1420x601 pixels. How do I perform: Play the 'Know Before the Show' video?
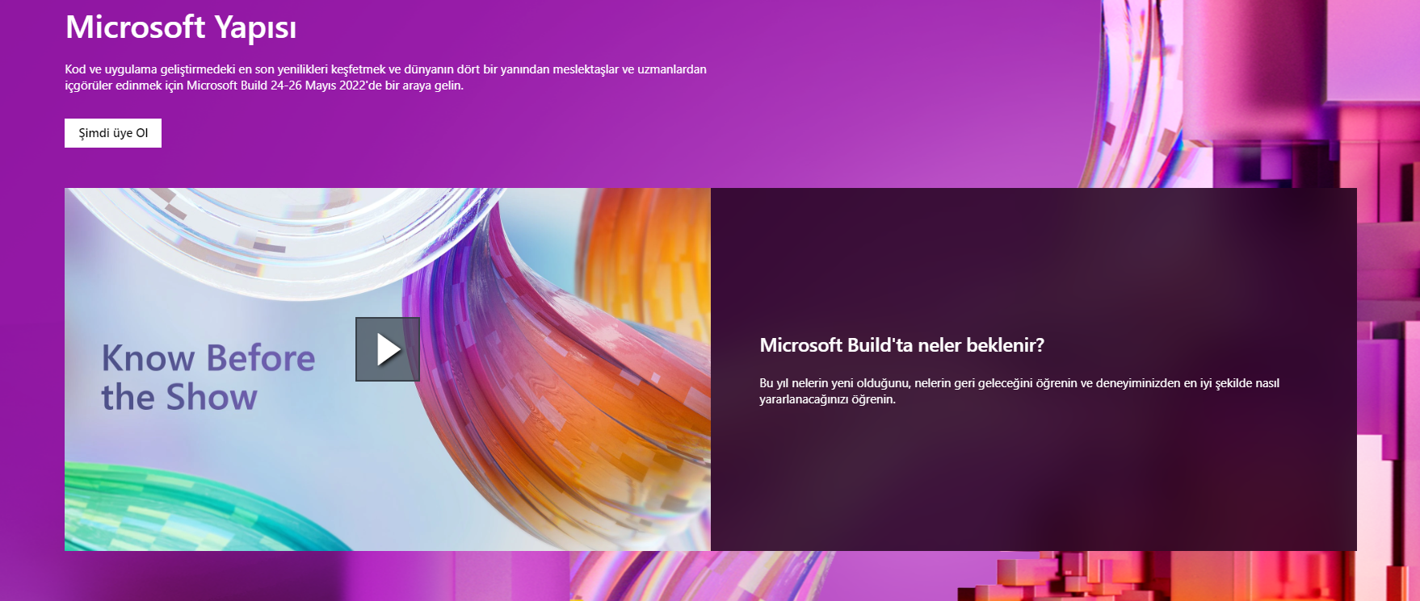(x=388, y=349)
